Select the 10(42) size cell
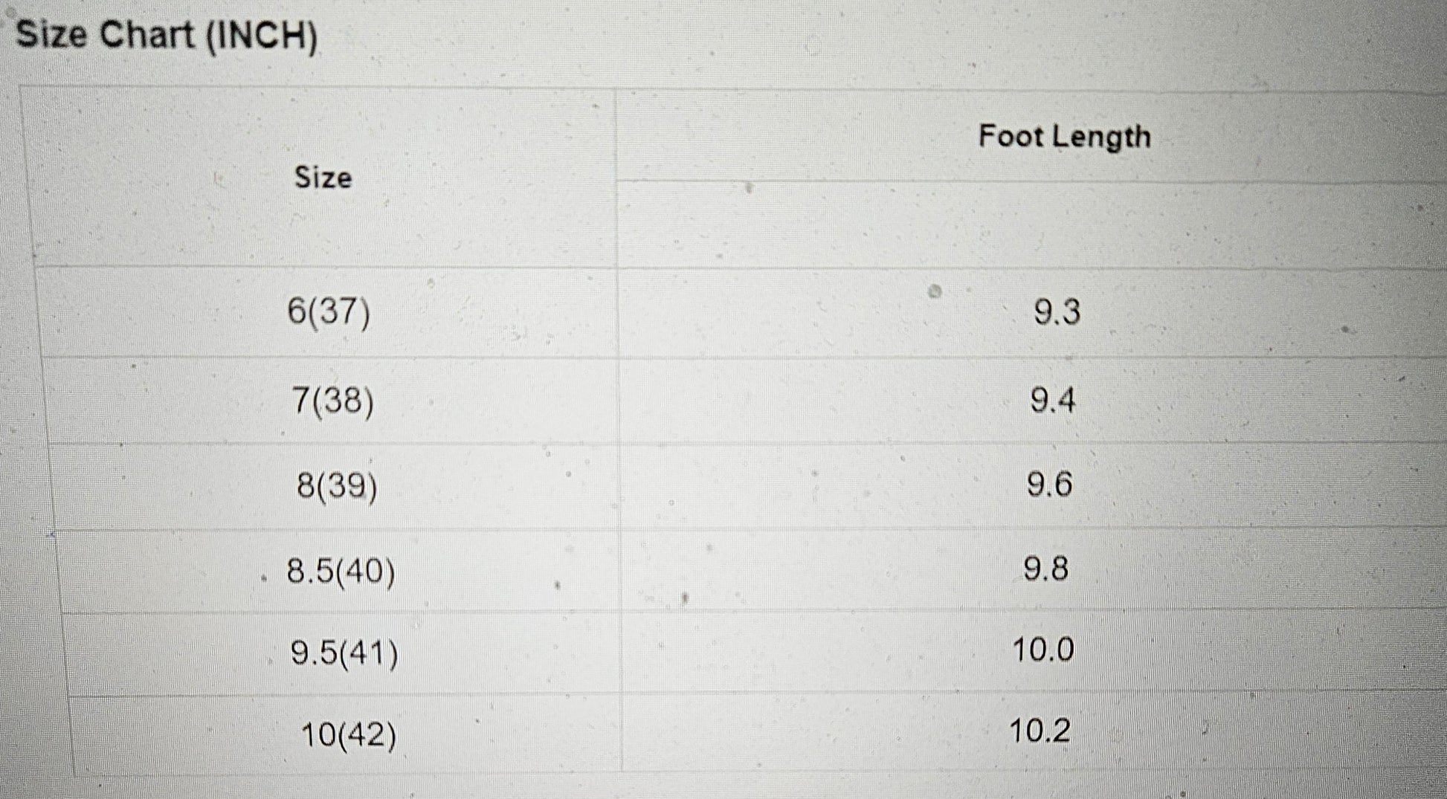The width and height of the screenshot is (1447, 799). 348,736
